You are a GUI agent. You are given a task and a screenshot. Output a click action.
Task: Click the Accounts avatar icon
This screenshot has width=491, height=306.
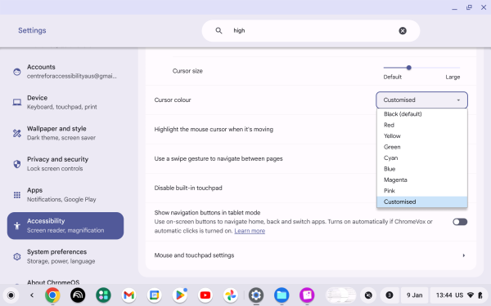(17, 72)
